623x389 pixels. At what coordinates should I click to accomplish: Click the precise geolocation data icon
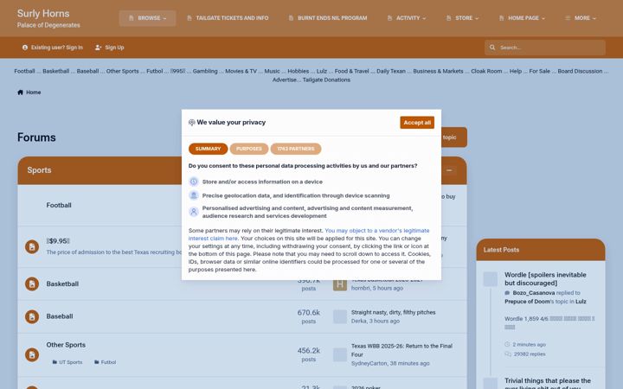[x=194, y=195]
